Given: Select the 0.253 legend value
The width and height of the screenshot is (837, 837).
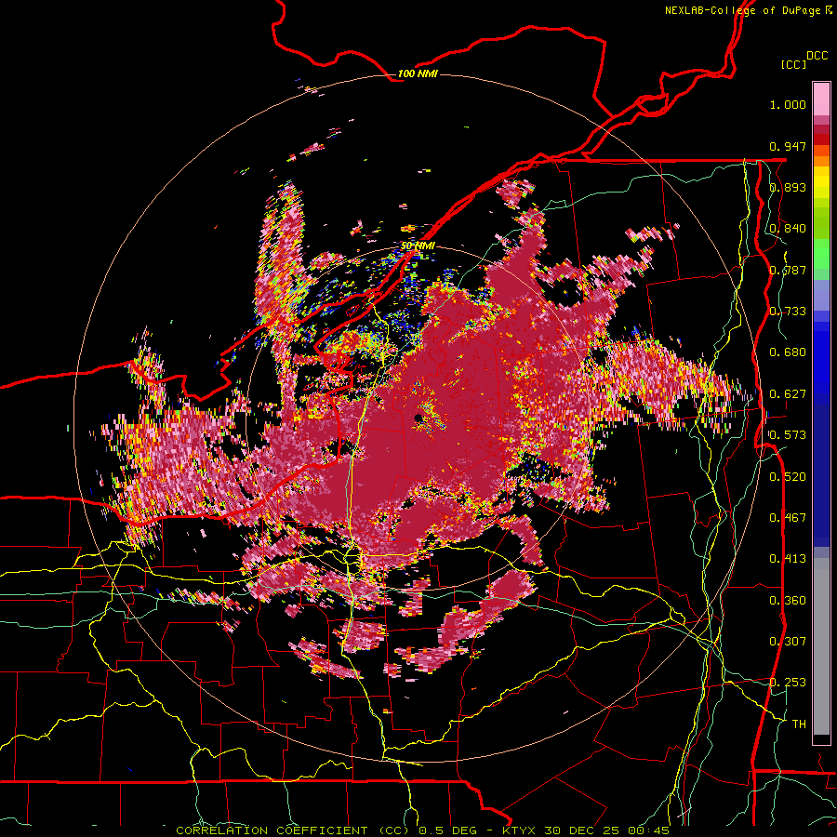Looking at the screenshot, I should click(788, 683).
